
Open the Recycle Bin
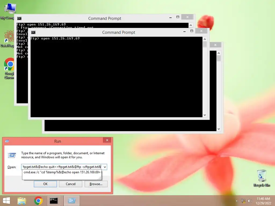(262, 178)
